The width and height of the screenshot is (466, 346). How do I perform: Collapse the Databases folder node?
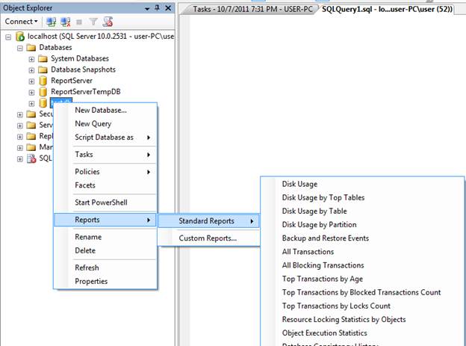[19, 47]
